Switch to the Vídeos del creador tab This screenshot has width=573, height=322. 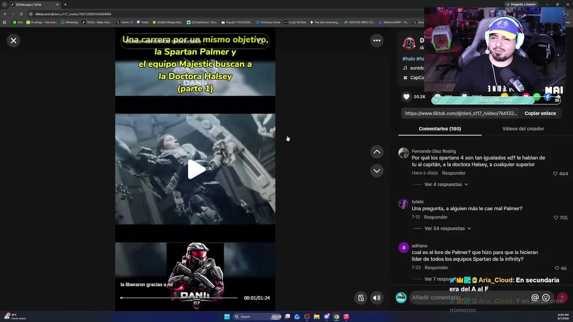pyautogui.click(x=523, y=129)
